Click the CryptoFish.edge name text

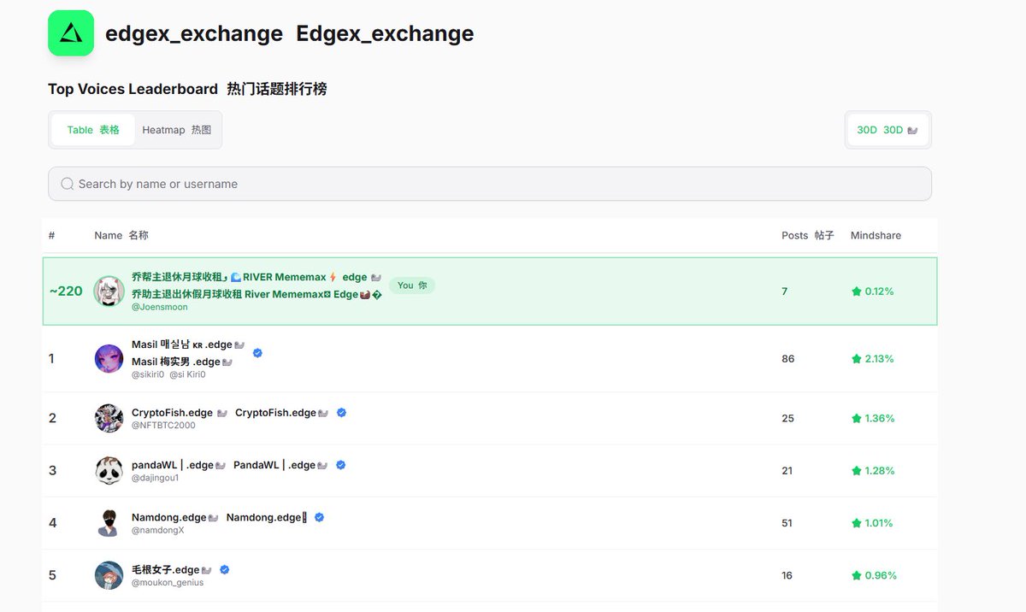click(174, 412)
